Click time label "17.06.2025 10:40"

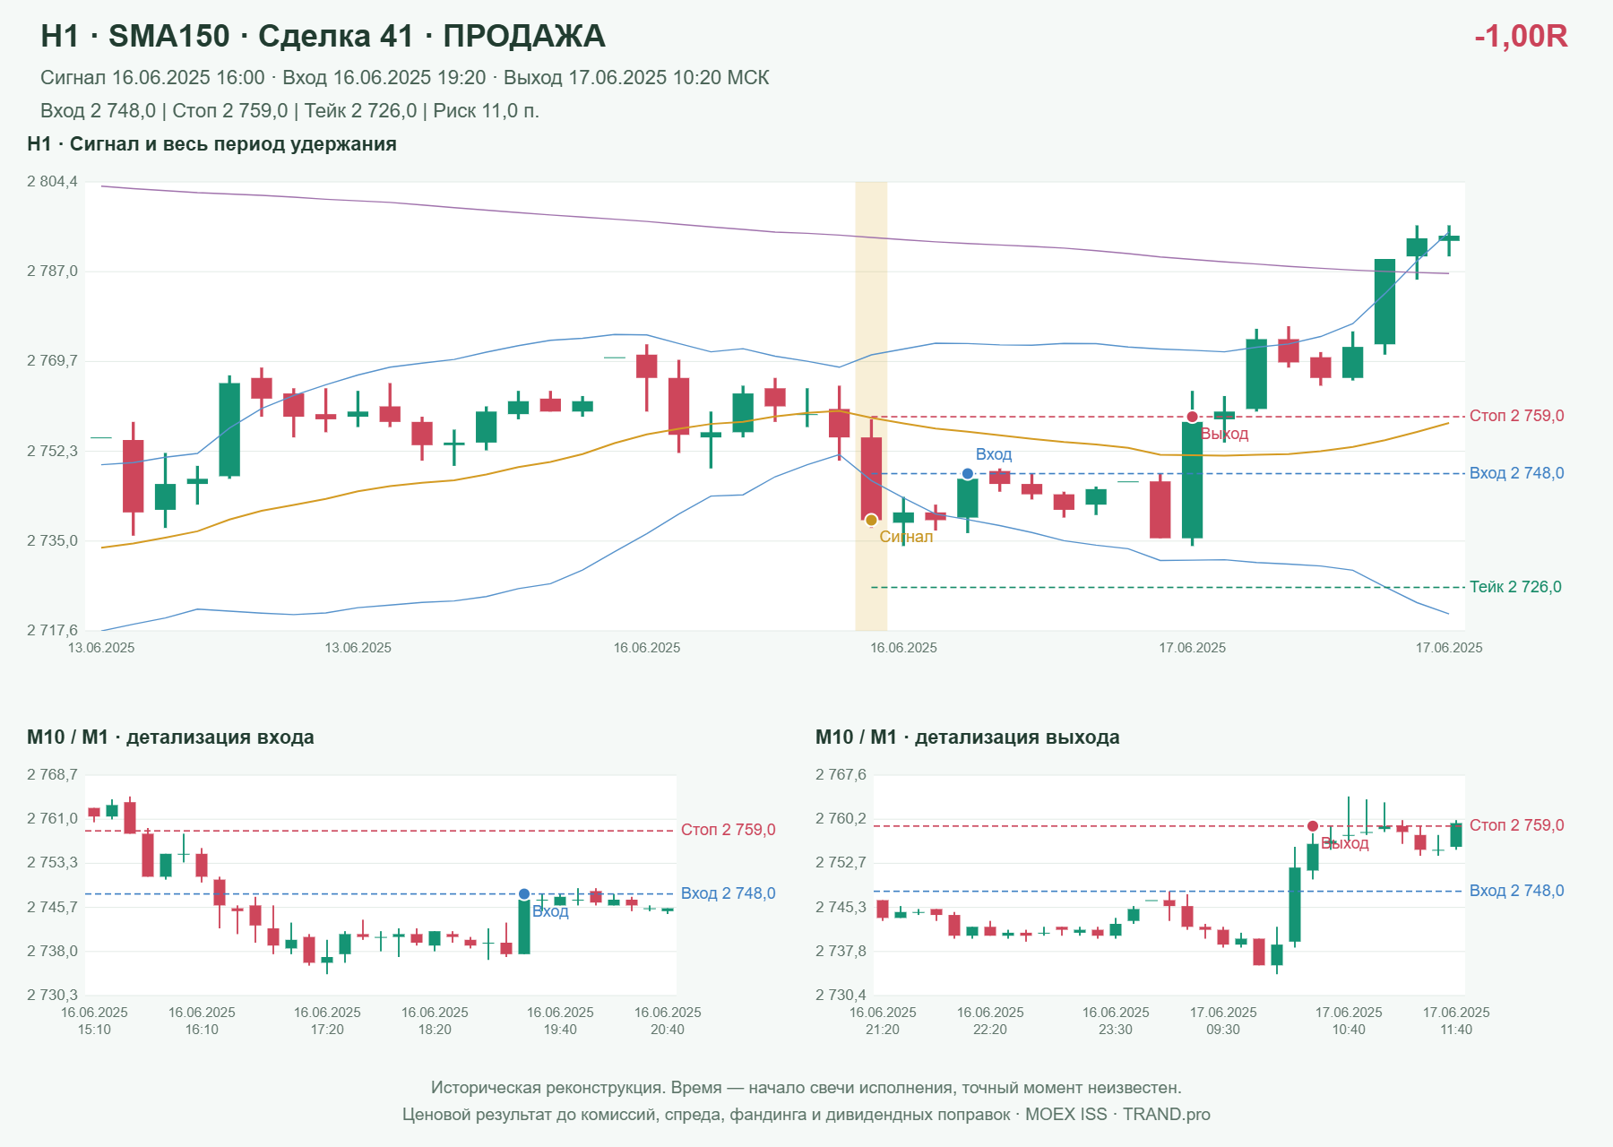point(1349,1021)
